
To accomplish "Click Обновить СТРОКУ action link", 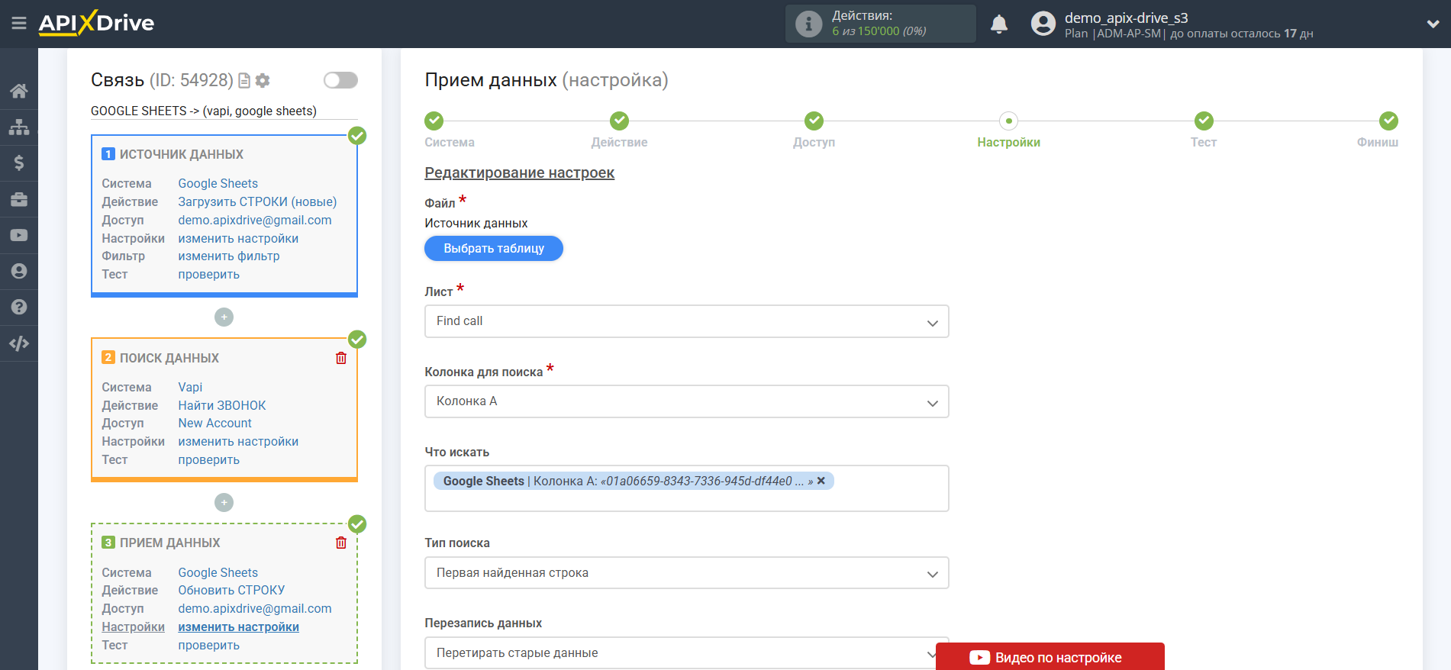I will (x=231, y=590).
